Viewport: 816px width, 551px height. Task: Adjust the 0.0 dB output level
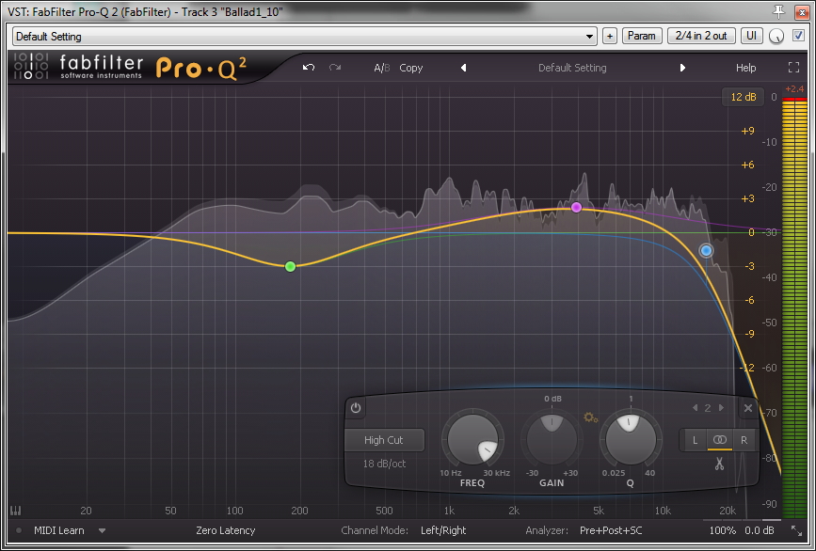click(x=759, y=530)
